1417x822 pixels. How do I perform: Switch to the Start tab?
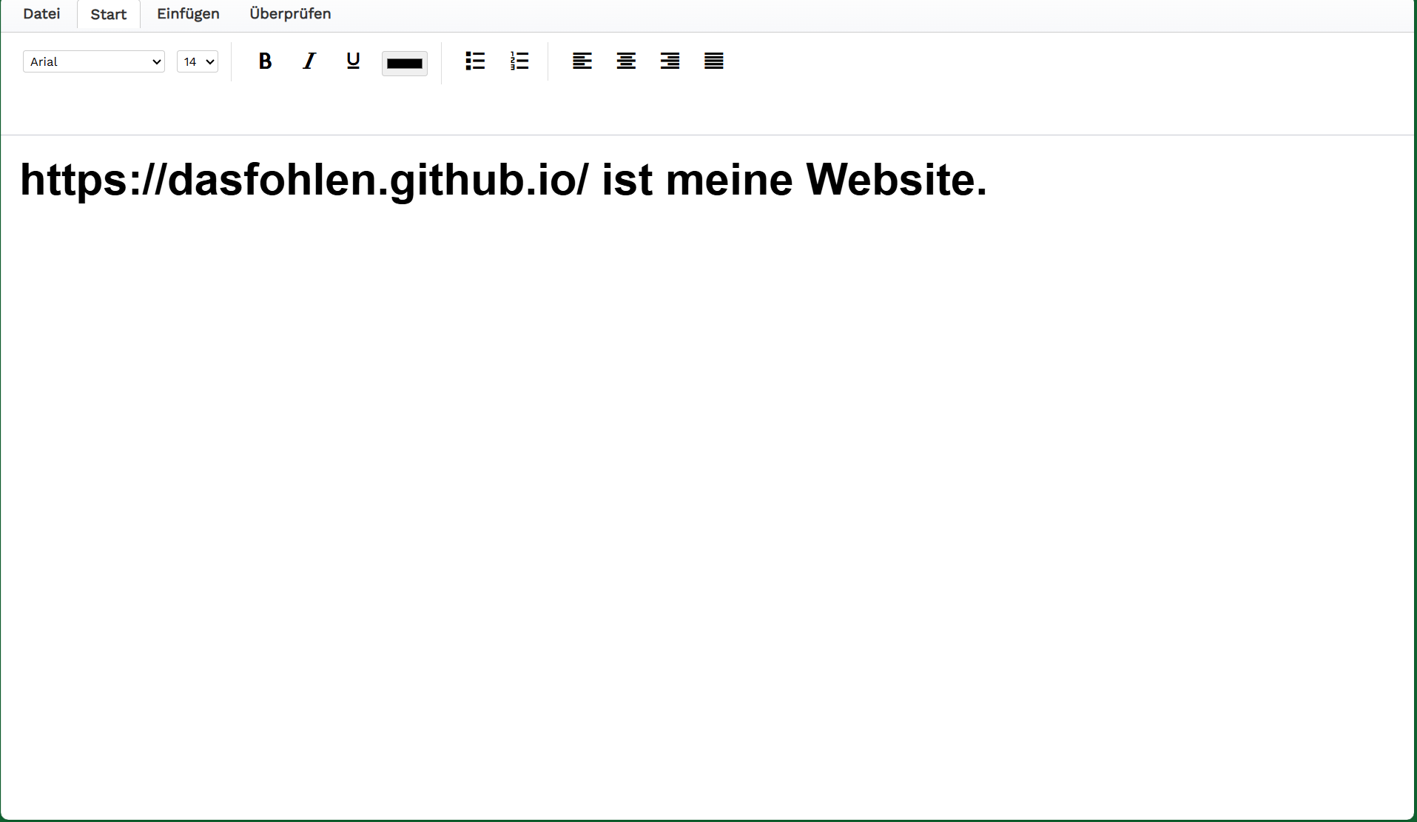click(109, 15)
